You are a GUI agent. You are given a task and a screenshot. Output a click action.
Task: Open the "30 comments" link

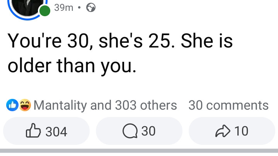click(x=228, y=105)
